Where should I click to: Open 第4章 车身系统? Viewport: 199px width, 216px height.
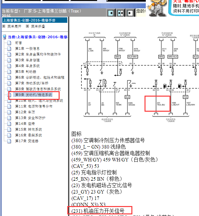pos(27,66)
